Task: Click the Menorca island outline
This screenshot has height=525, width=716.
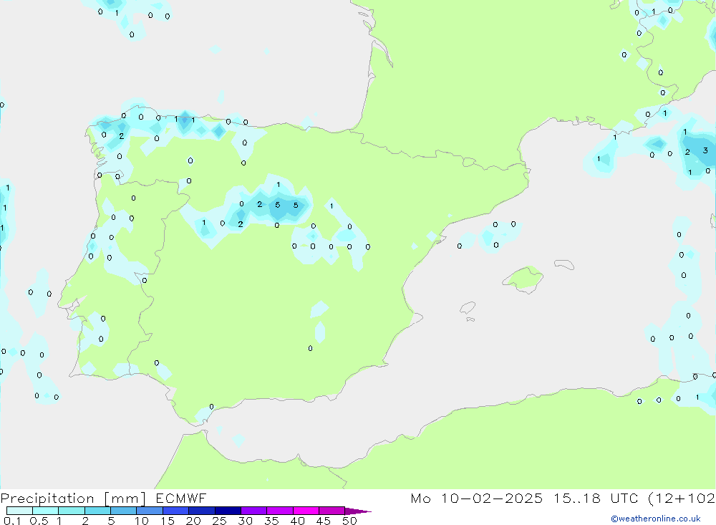Action: [x=564, y=264]
